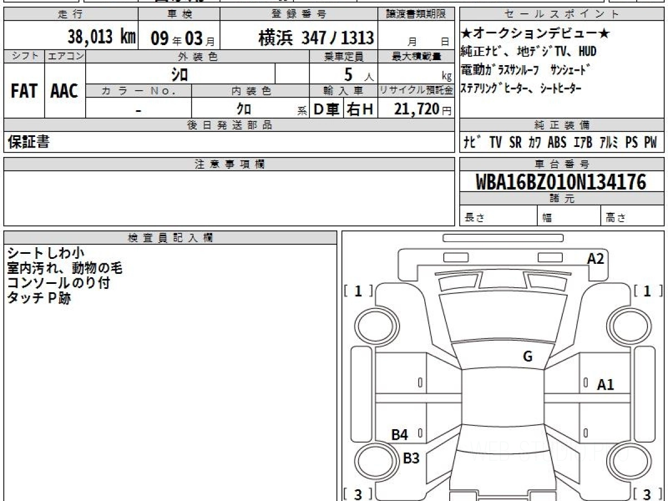
Task: Click the mileage value 38,013 km
Action: [102, 37]
